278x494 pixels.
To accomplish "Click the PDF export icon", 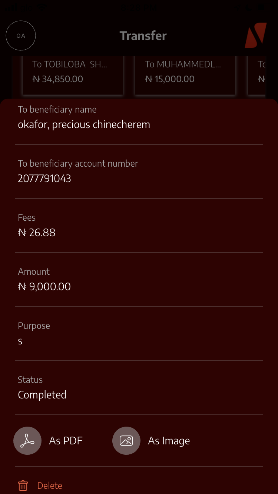I will point(27,441).
